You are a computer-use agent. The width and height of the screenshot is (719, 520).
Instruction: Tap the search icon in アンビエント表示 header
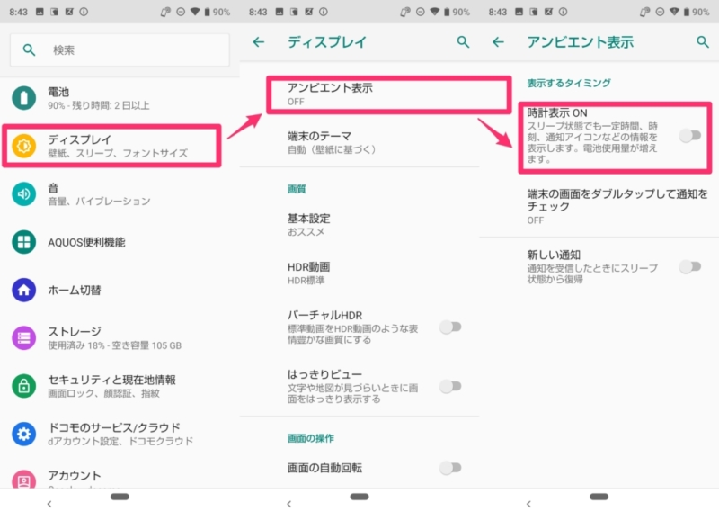[703, 42]
